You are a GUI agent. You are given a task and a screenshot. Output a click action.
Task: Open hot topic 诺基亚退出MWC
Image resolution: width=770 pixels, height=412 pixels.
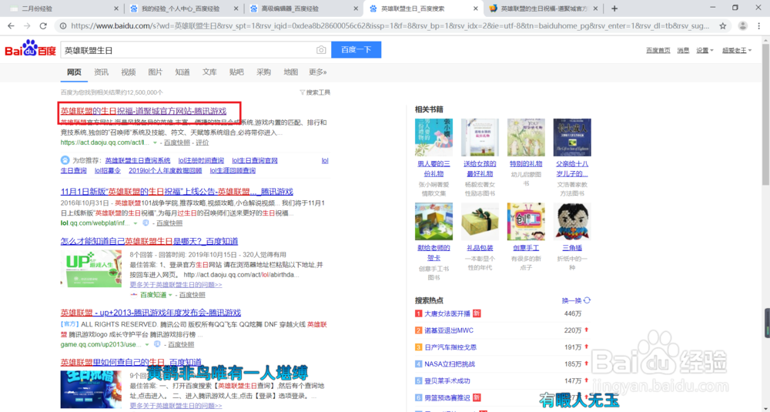point(449,330)
